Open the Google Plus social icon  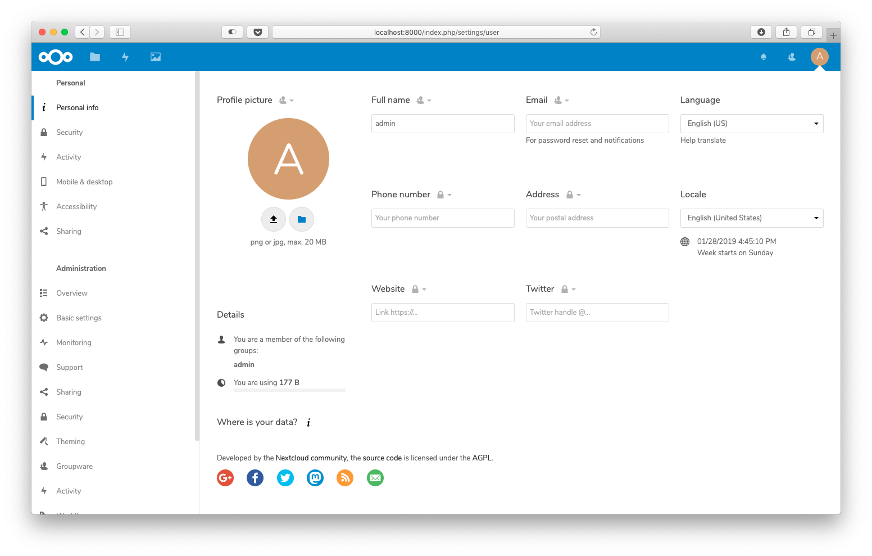pyautogui.click(x=225, y=478)
